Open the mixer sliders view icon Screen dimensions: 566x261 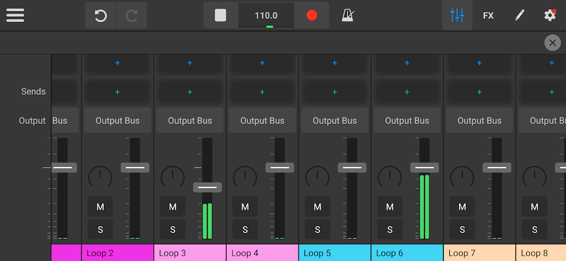[457, 15]
